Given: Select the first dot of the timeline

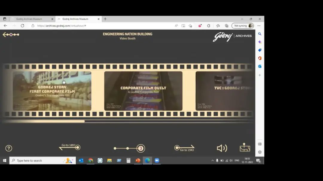Looking at the screenshot, I should coord(115,148).
